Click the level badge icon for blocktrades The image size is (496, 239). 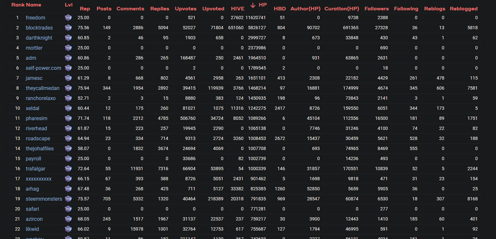[68, 28]
